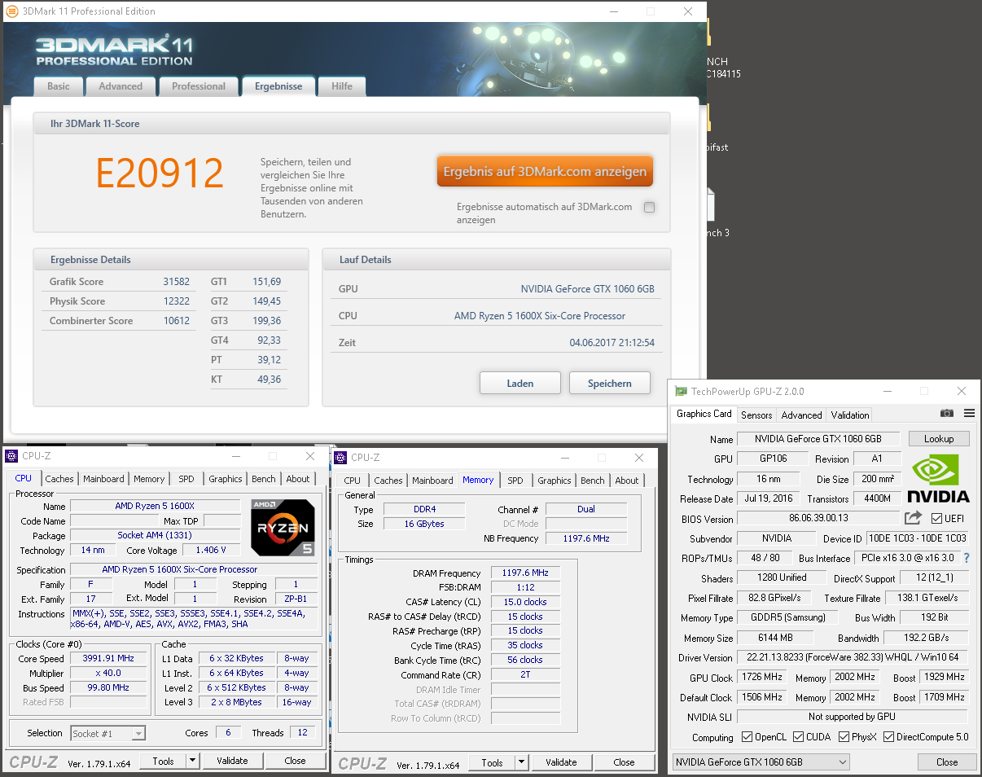This screenshot has width=982, height=777.
Task: Click the Laden button
Action: [520, 384]
